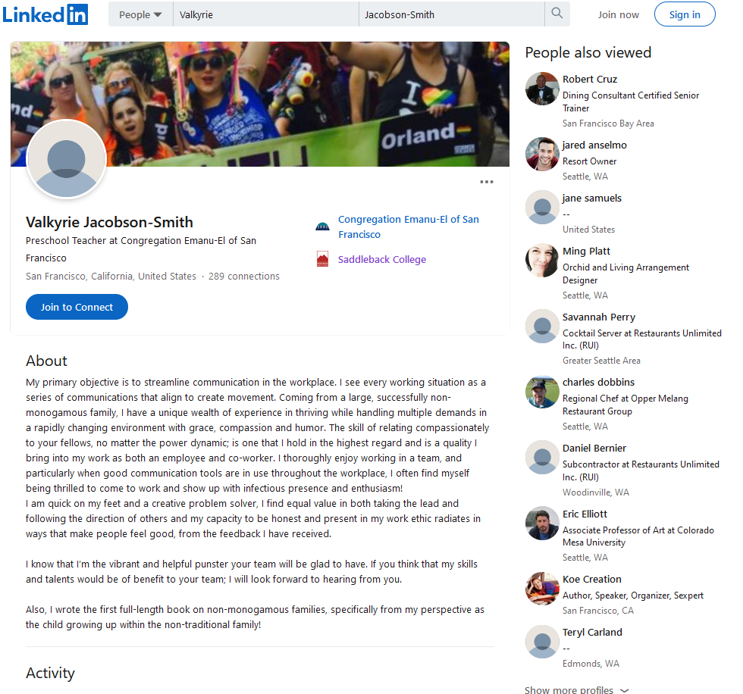Open the People search type dropdown
Viewport: 743px width, 694px height.
click(x=140, y=14)
